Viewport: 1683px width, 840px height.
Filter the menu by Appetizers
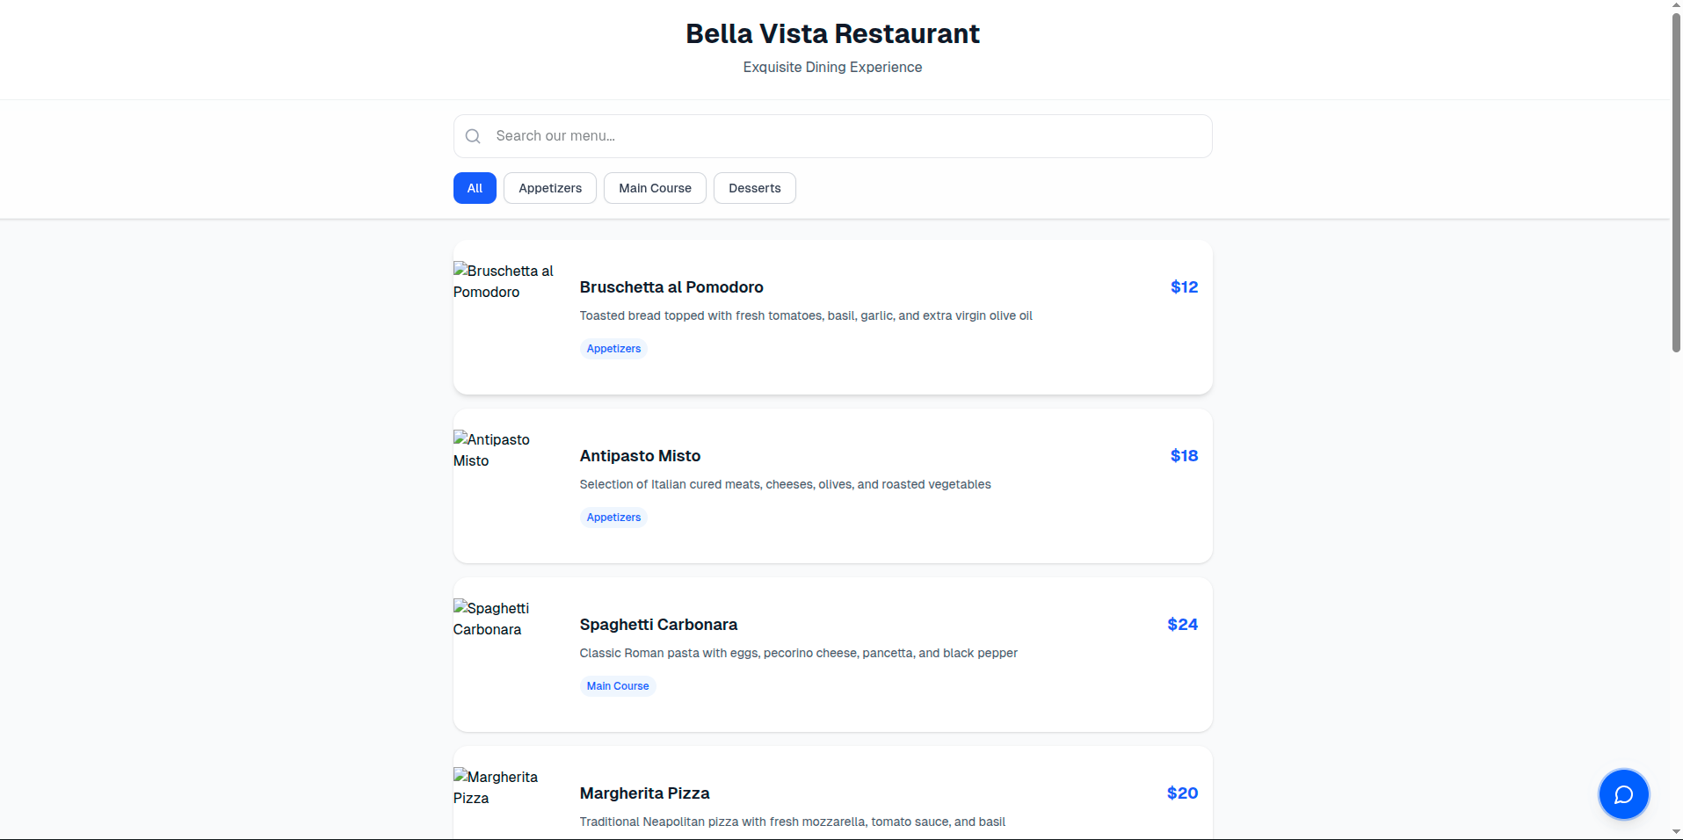549,188
